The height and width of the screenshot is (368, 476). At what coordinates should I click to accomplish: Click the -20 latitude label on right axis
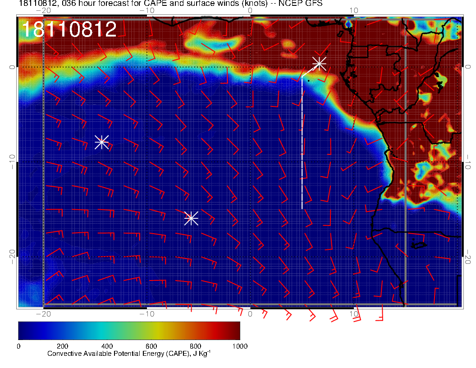(x=469, y=256)
